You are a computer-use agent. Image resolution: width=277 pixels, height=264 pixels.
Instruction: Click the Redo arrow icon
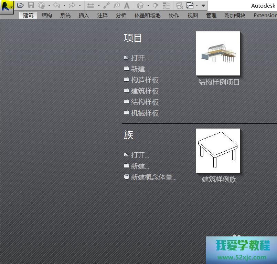(x=72, y=5)
